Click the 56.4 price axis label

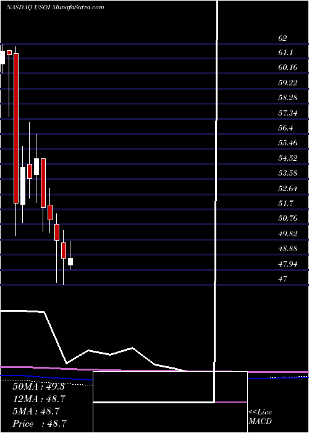click(285, 128)
